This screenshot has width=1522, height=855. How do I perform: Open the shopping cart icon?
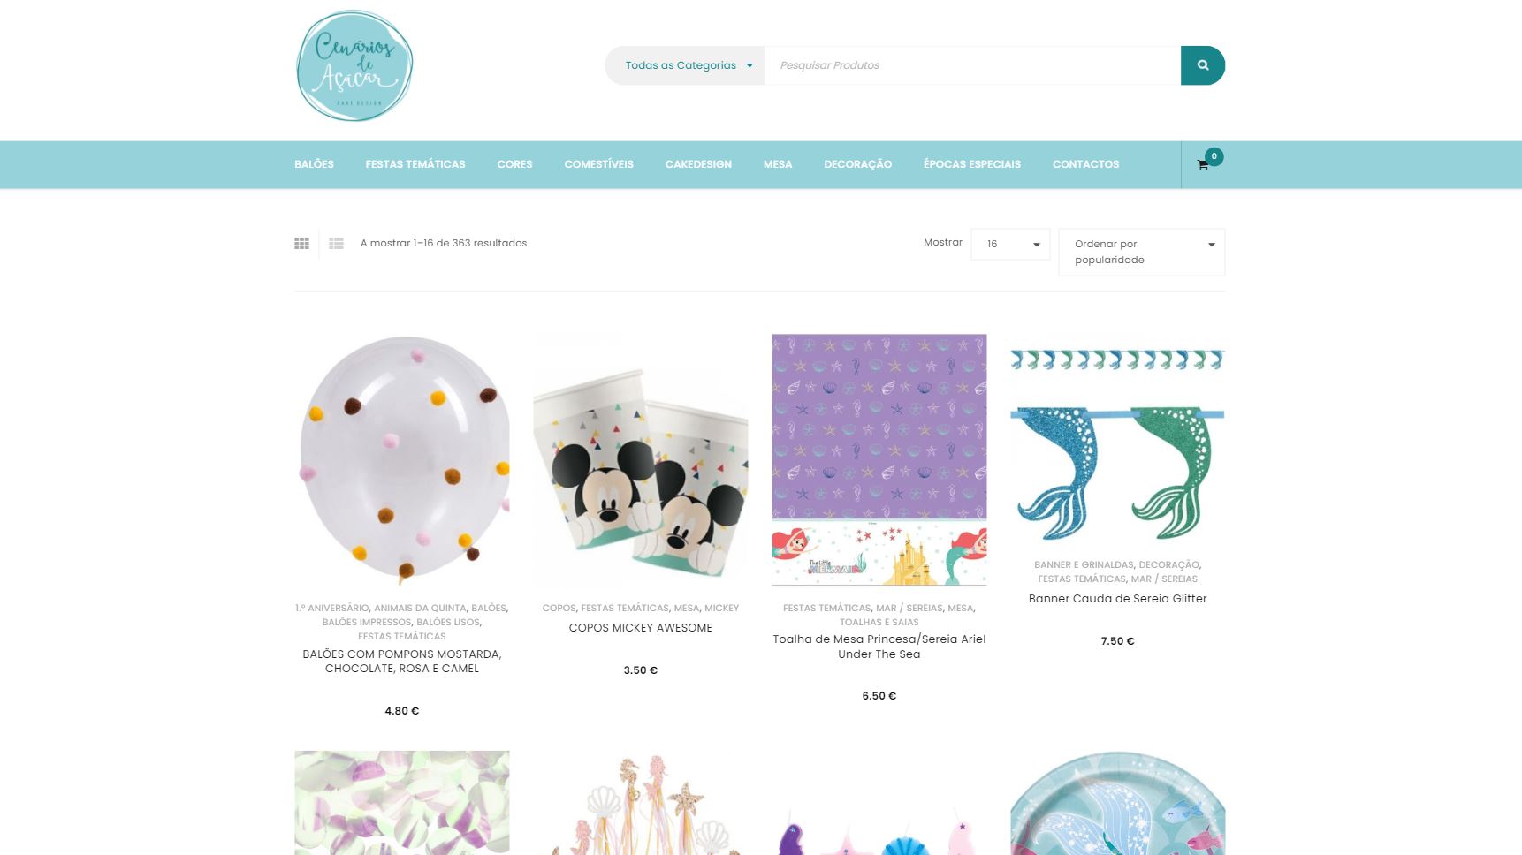[1203, 165]
